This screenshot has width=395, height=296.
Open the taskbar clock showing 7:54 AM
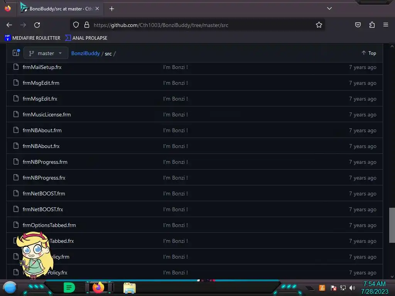[x=374, y=288]
